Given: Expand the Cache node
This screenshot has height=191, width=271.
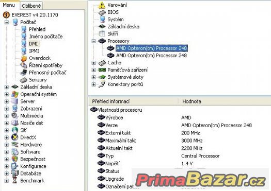Looking at the screenshot, I should tap(93, 63).
